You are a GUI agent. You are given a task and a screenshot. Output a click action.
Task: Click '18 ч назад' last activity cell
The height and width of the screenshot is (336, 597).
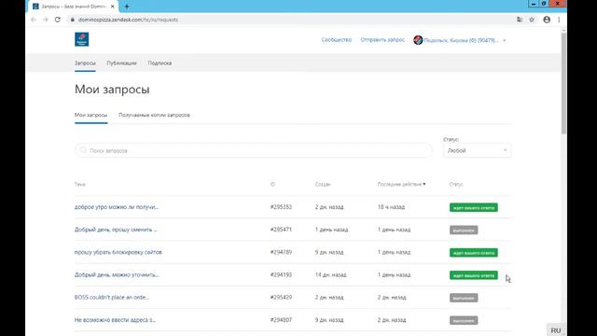point(391,207)
